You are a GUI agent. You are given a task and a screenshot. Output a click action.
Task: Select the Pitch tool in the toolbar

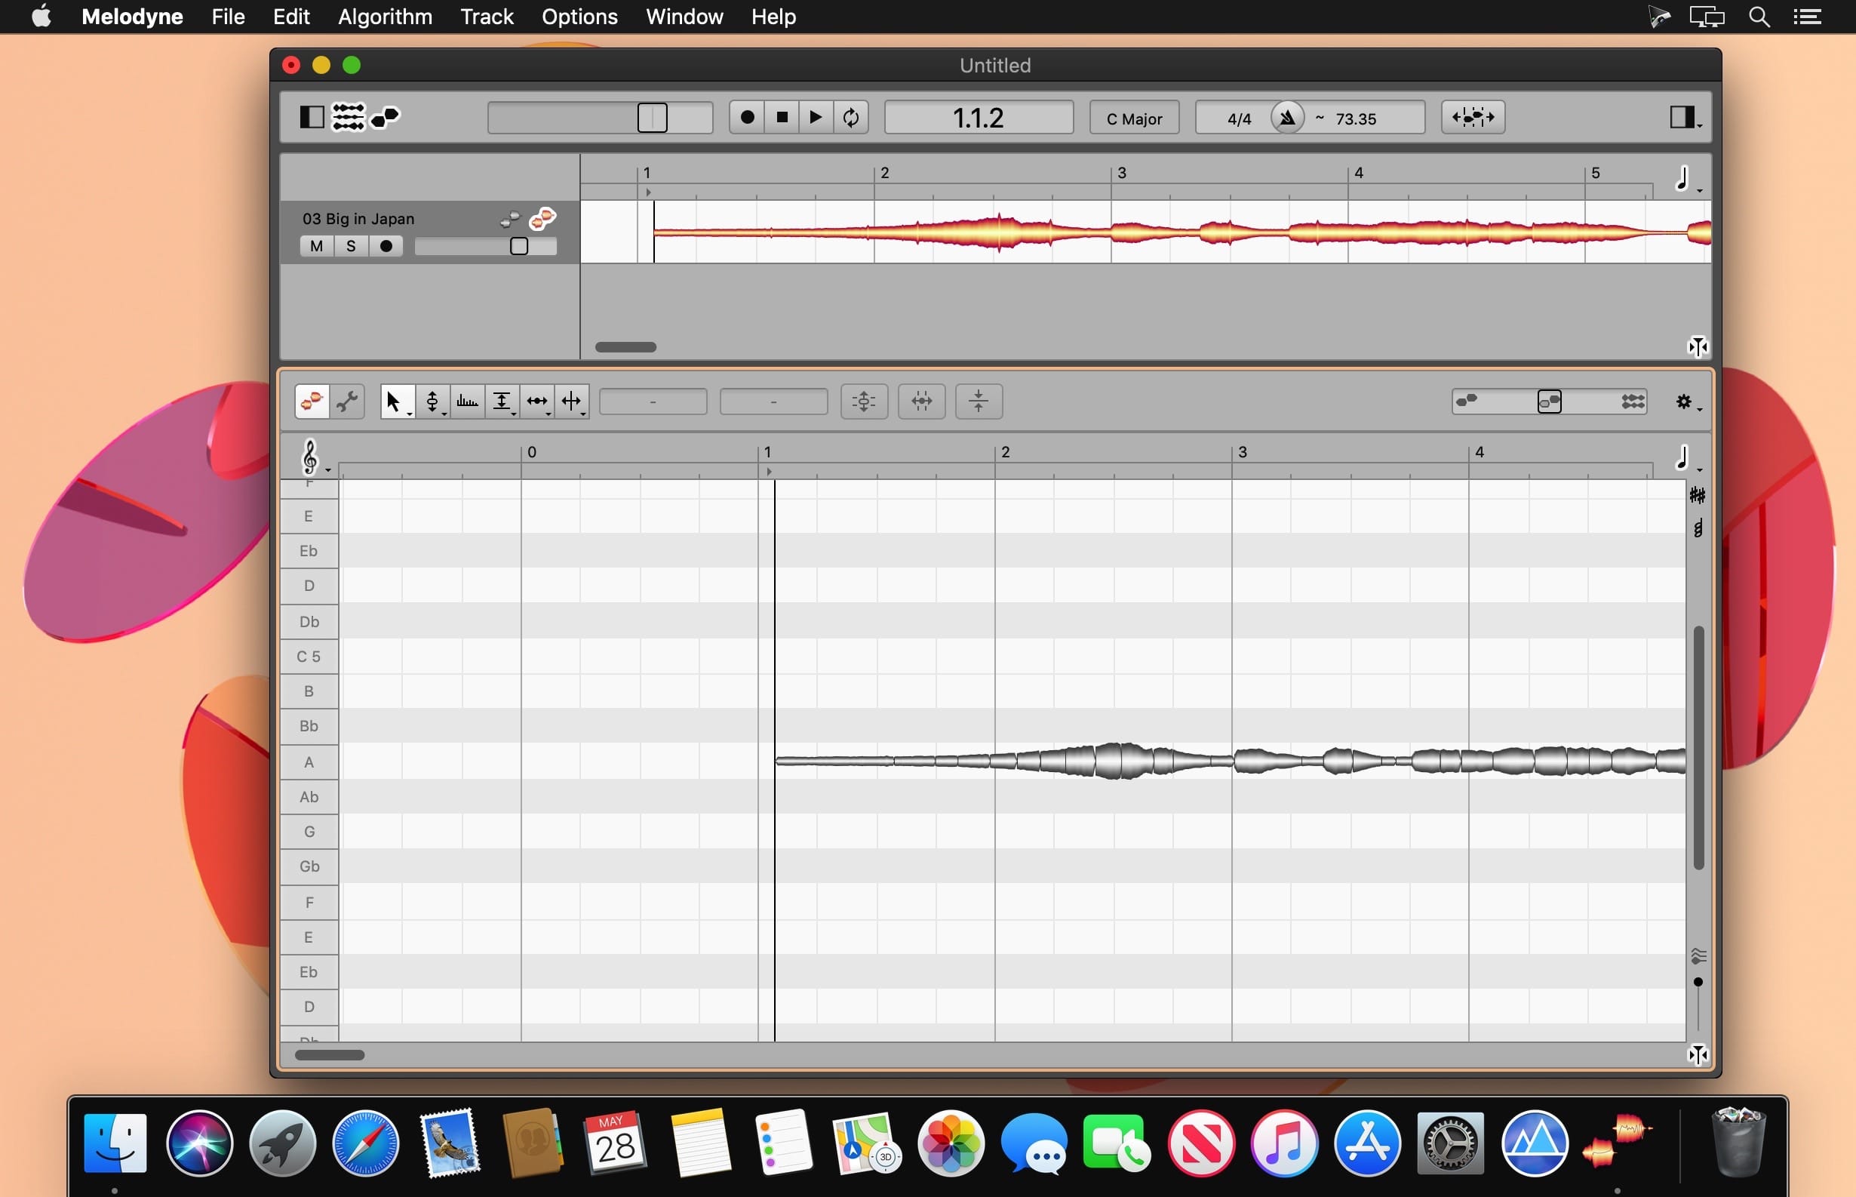[432, 401]
